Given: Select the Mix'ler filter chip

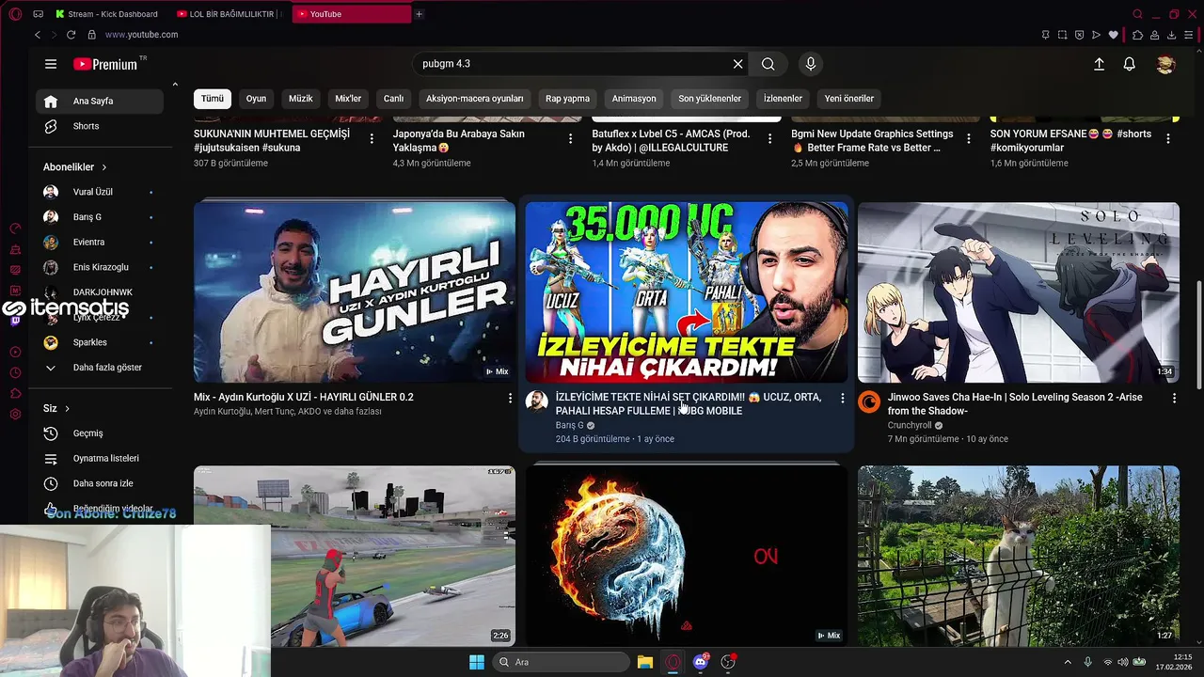Looking at the screenshot, I should pos(348,99).
